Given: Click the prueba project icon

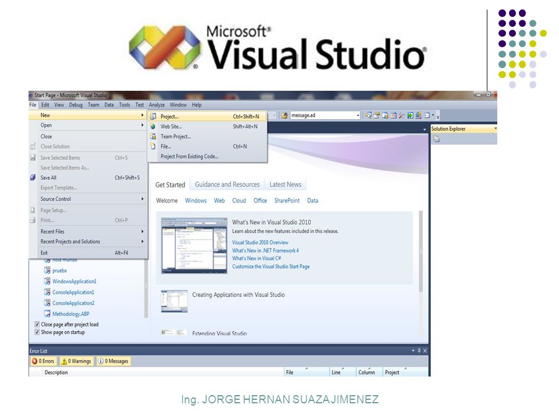Looking at the screenshot, I should click(47, 271).
